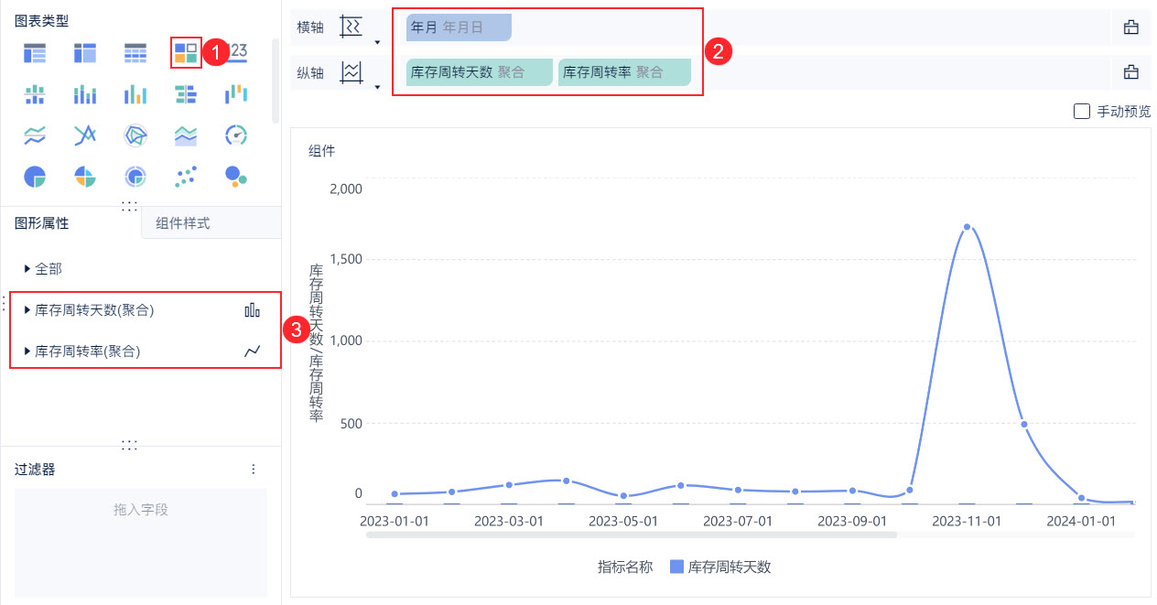Screen dimensions: 1157x605
Task: Click the 库存周转天数 legend color swatch
Action: (x=676, y=567)
